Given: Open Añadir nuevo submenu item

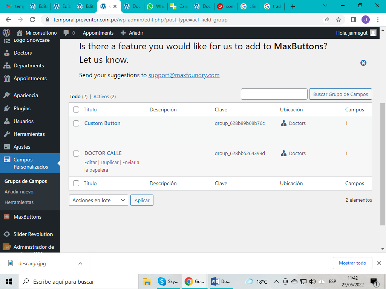Looking at the screenshot, I should 19,192.
